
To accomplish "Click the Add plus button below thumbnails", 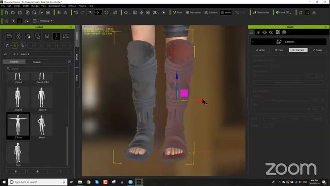I will click(37, 172).
